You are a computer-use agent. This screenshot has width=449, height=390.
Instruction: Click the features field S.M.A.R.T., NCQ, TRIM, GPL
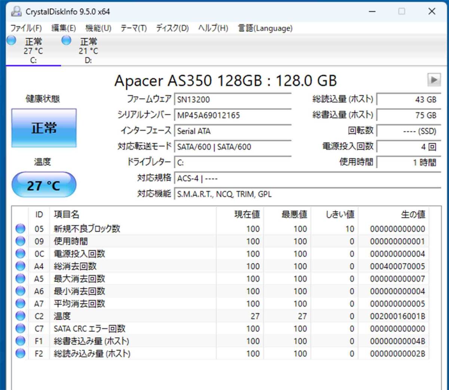(308, 194)
